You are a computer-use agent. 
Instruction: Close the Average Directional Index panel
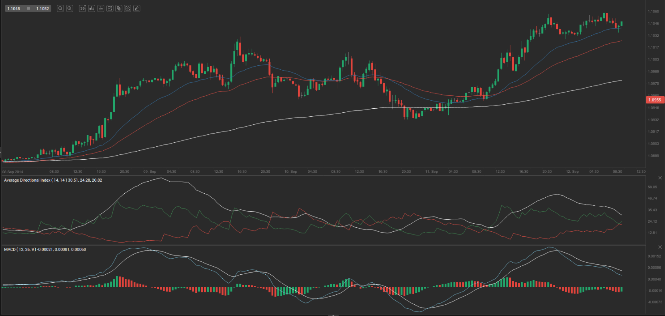point(660,178)
